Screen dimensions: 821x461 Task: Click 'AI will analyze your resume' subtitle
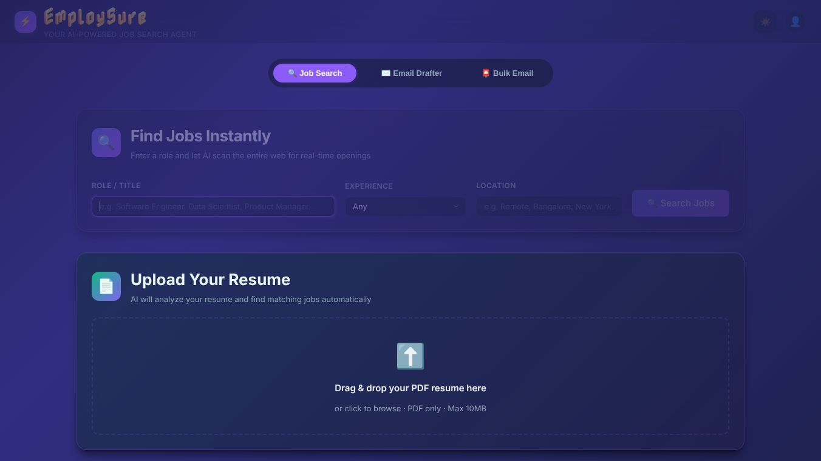251,299
